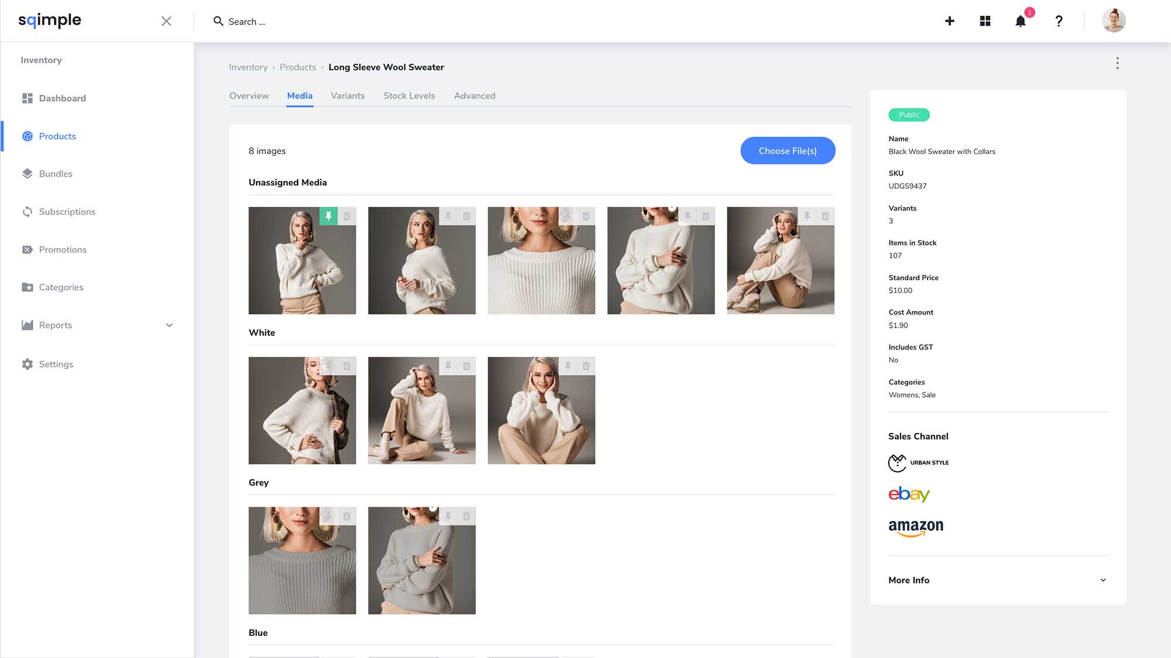Open the three-dot options menu
The width and height of the screenshot is (1171, 658).
point(1117,63)
